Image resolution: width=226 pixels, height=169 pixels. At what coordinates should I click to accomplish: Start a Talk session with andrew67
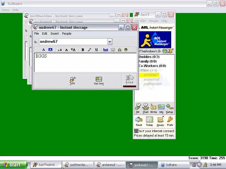coord(72,81)
